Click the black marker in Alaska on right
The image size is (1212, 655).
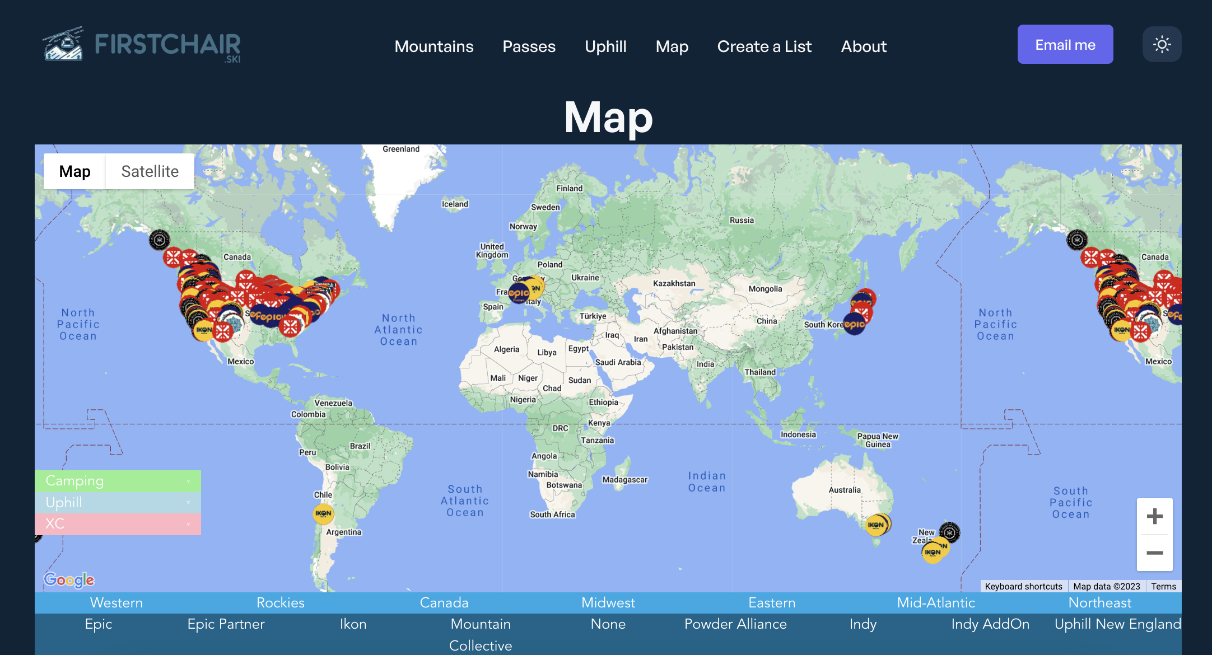click(x=1077, y=240)
